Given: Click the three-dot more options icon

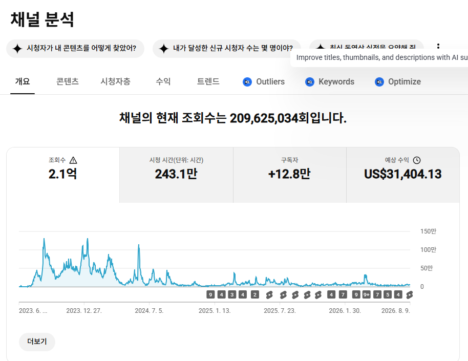Looking at the screenshot, I should [x=438, y=46].
